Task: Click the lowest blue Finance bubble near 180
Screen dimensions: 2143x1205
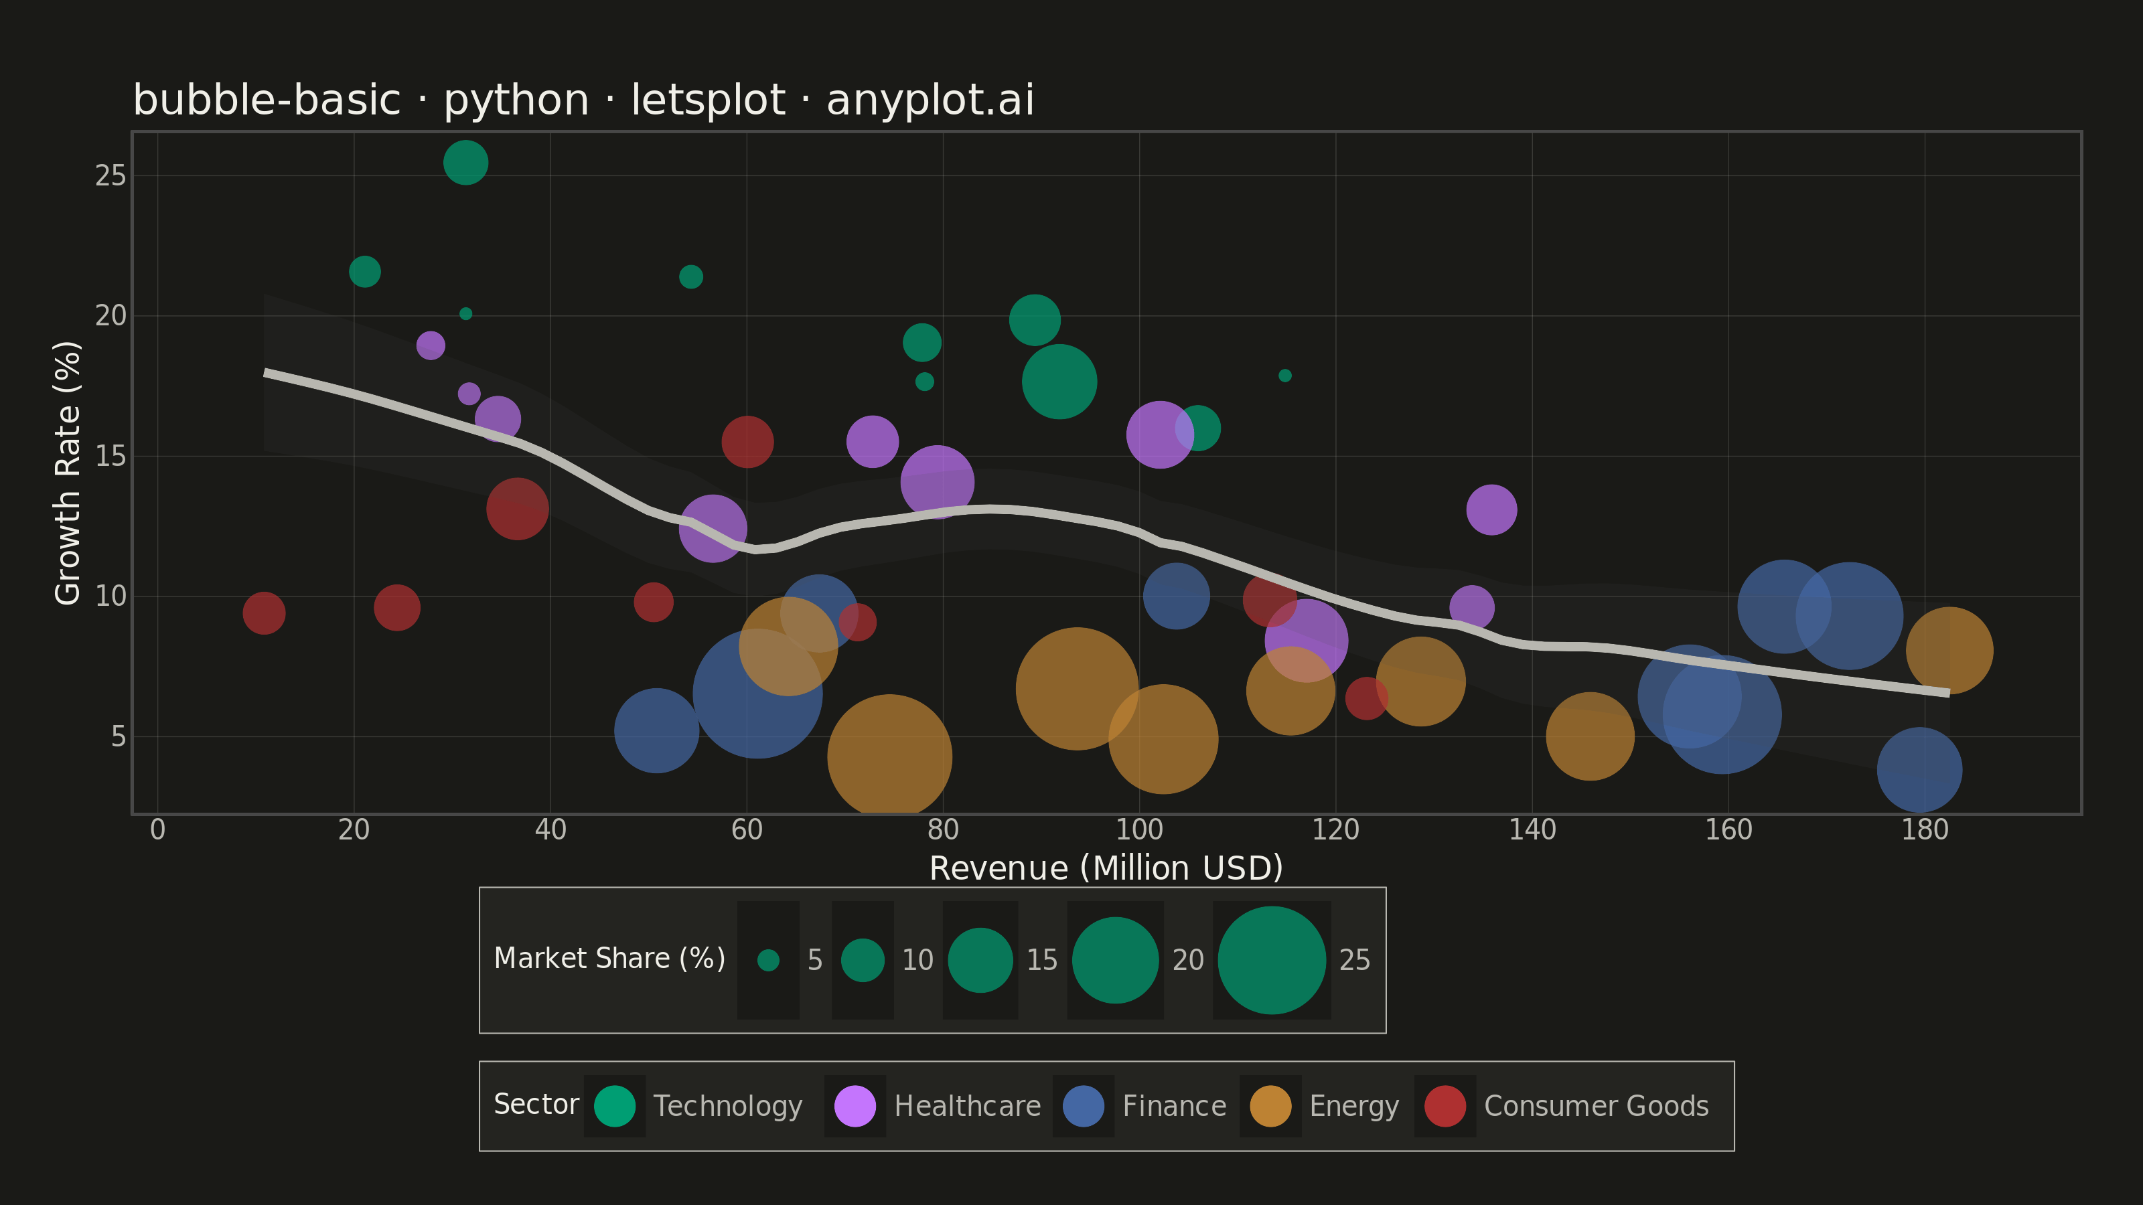Action: coord(1919,770)
